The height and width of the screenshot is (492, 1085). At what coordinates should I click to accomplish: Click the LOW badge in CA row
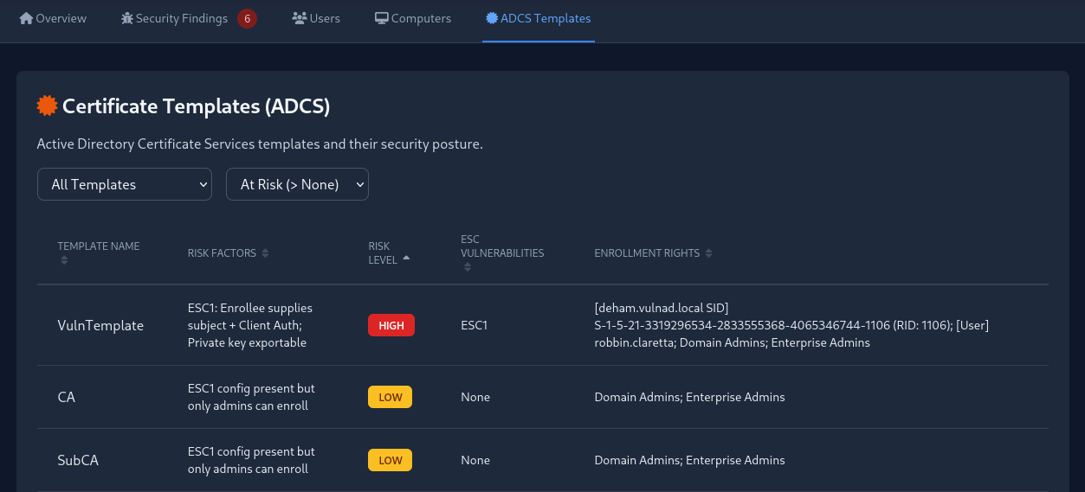[390, 398]
